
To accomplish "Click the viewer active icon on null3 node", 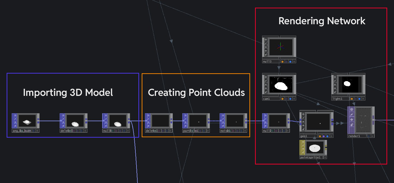I will coord(266,39).
